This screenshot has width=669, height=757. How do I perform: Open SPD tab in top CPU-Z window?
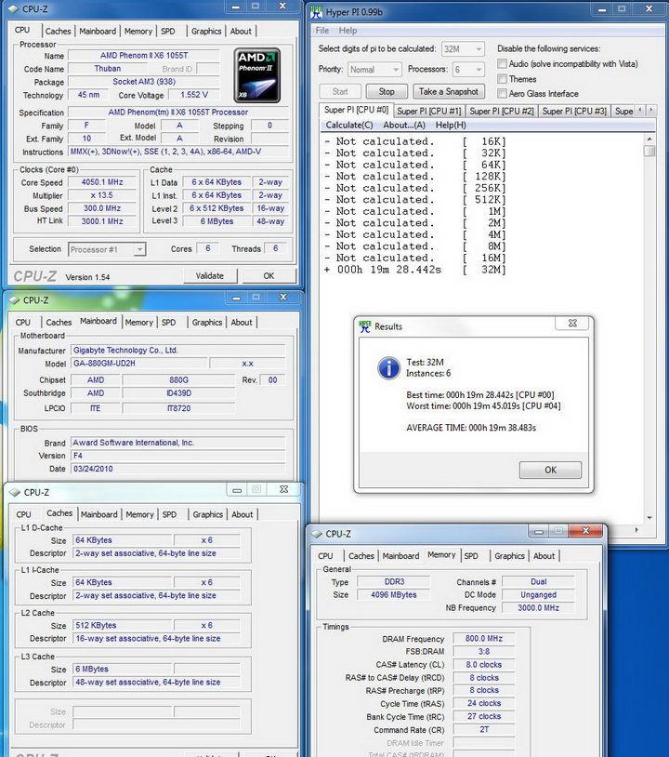tap(168, 31)
